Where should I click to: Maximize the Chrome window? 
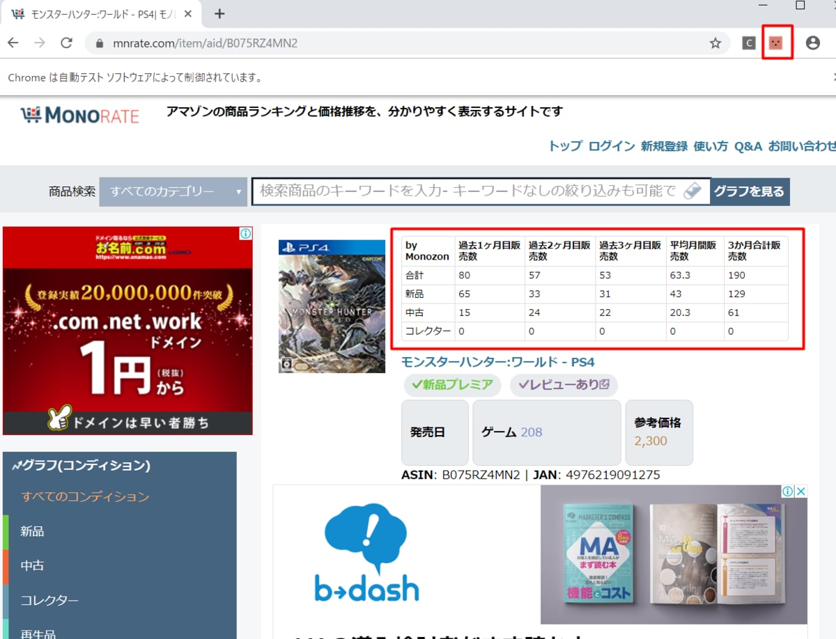800,6
